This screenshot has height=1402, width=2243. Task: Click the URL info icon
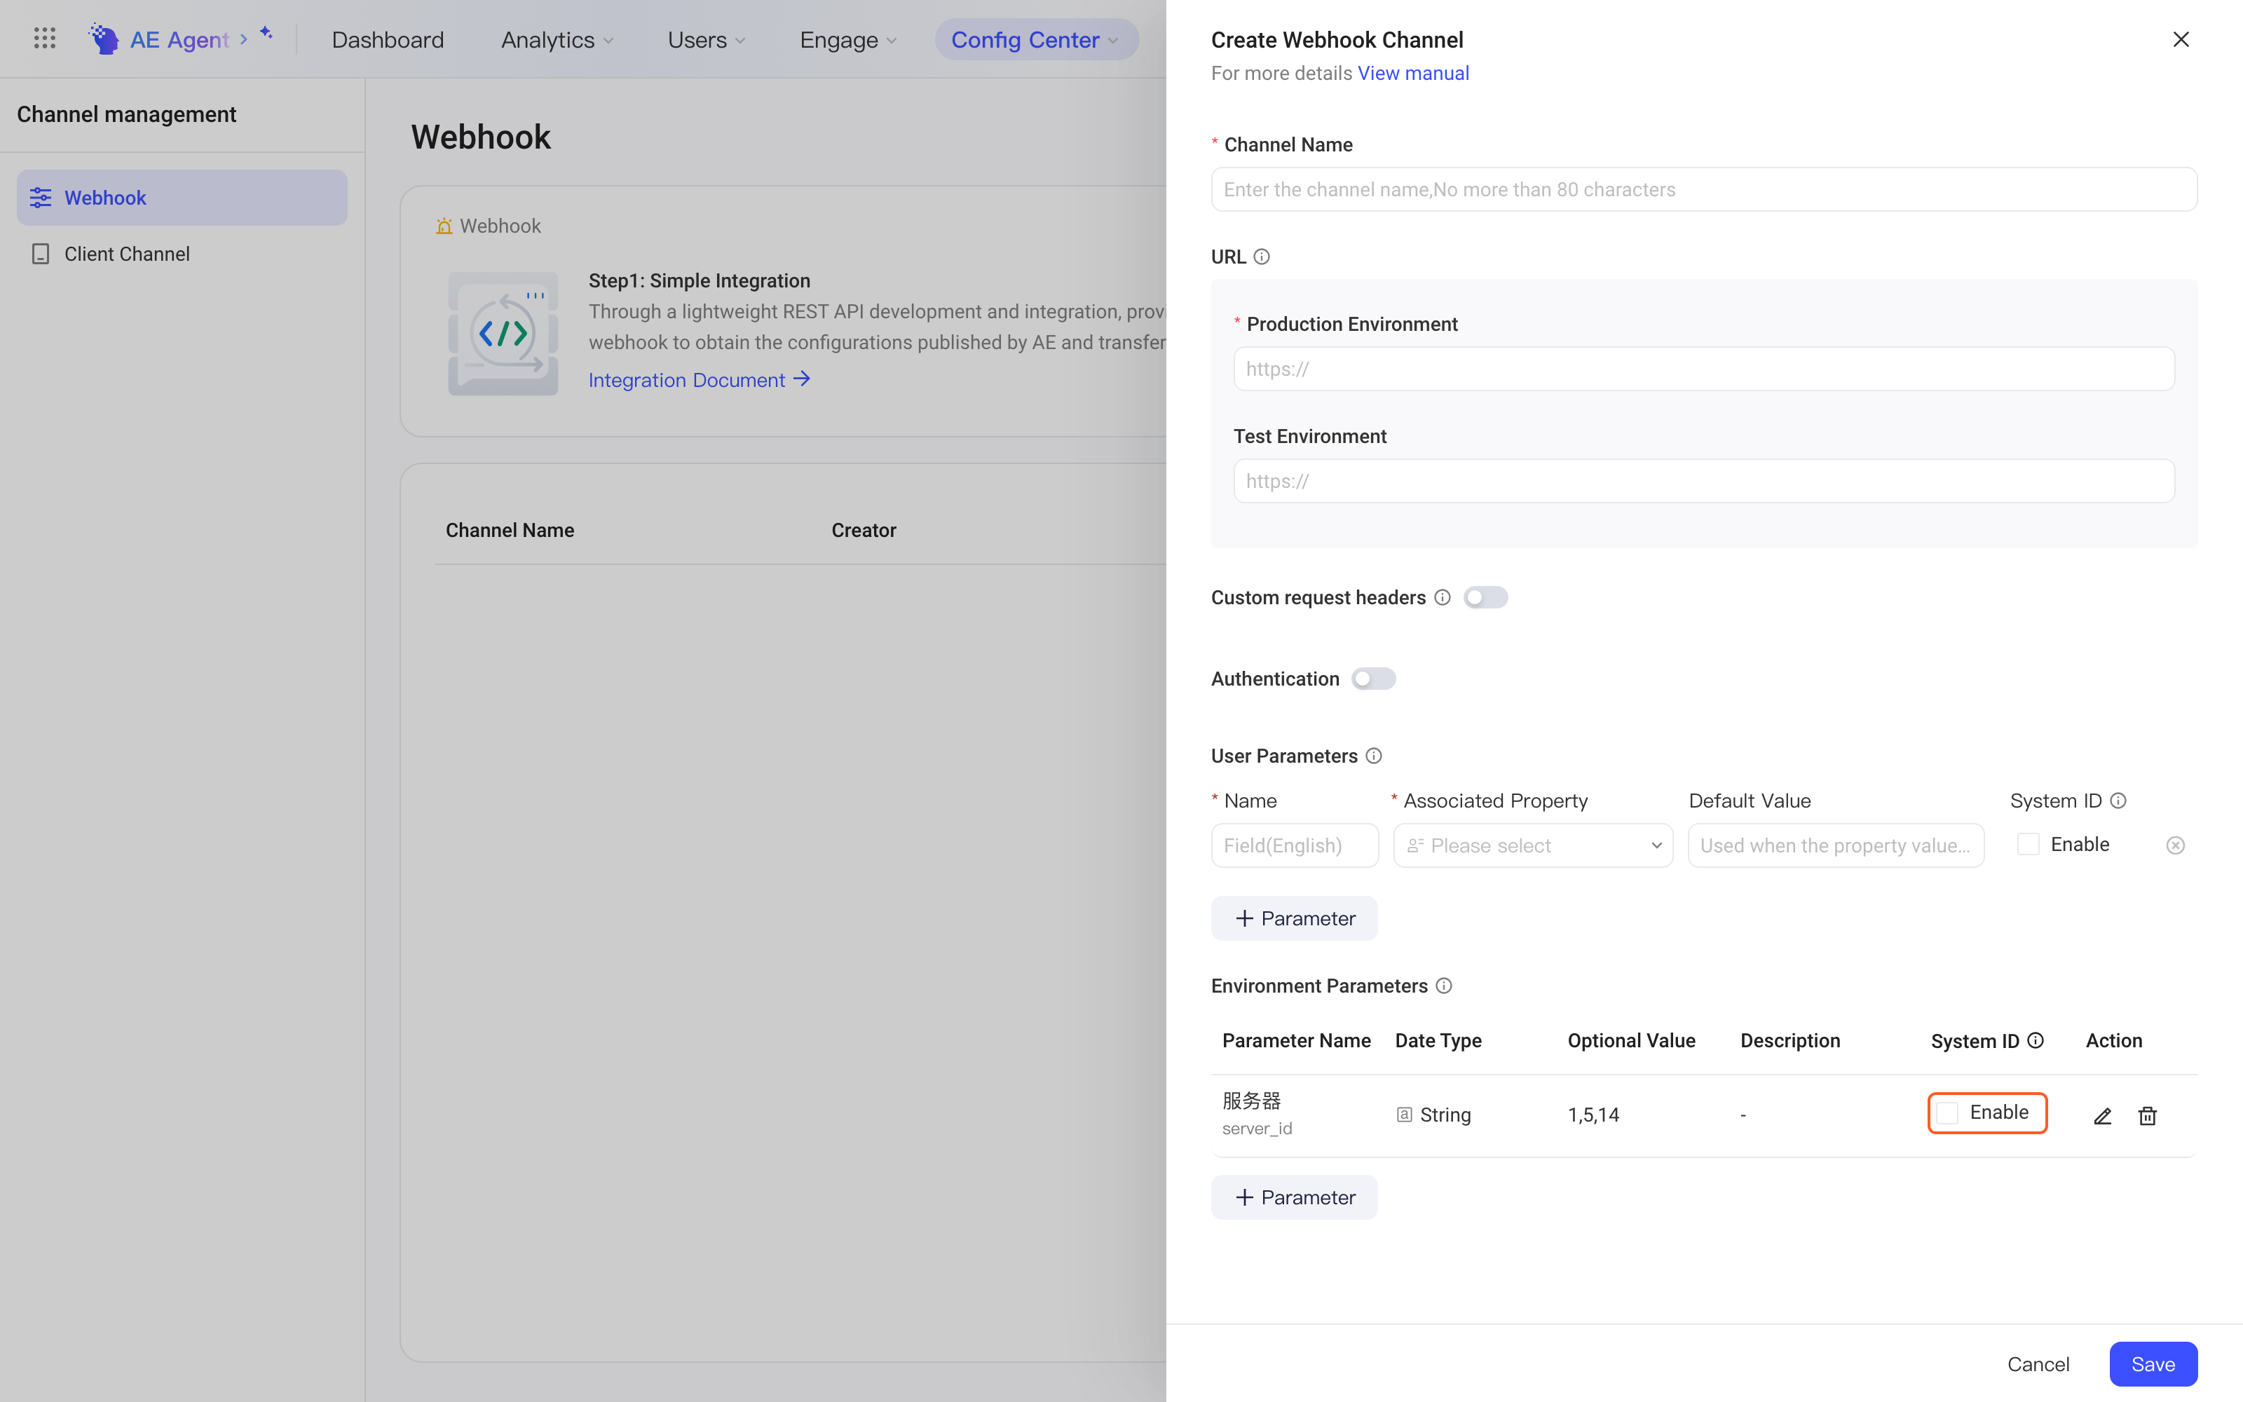pos(1262,257)
